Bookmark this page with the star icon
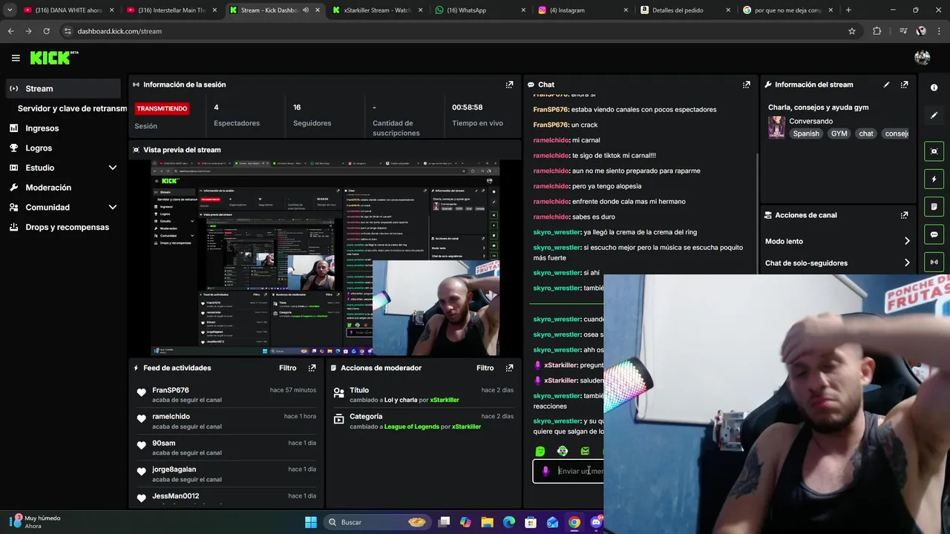 [x=852, y=31]
